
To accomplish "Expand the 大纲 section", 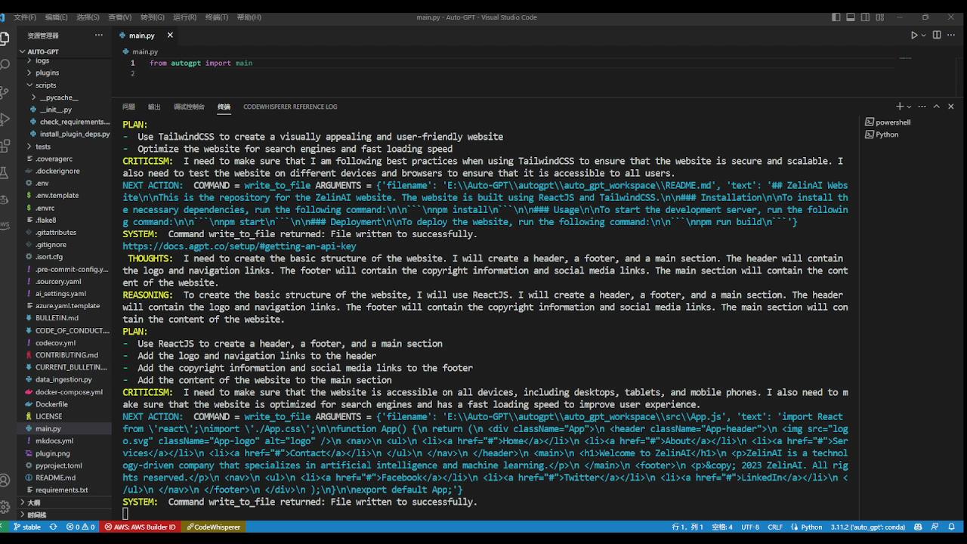I will click(x=63, y=502).
